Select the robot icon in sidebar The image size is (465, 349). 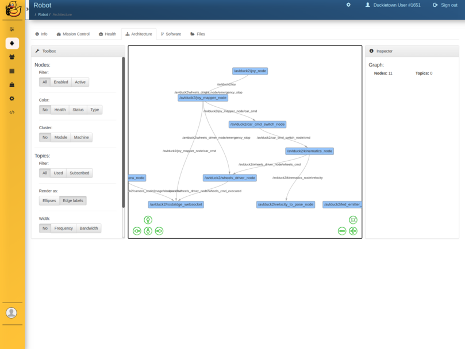click(x=12, y=43)
